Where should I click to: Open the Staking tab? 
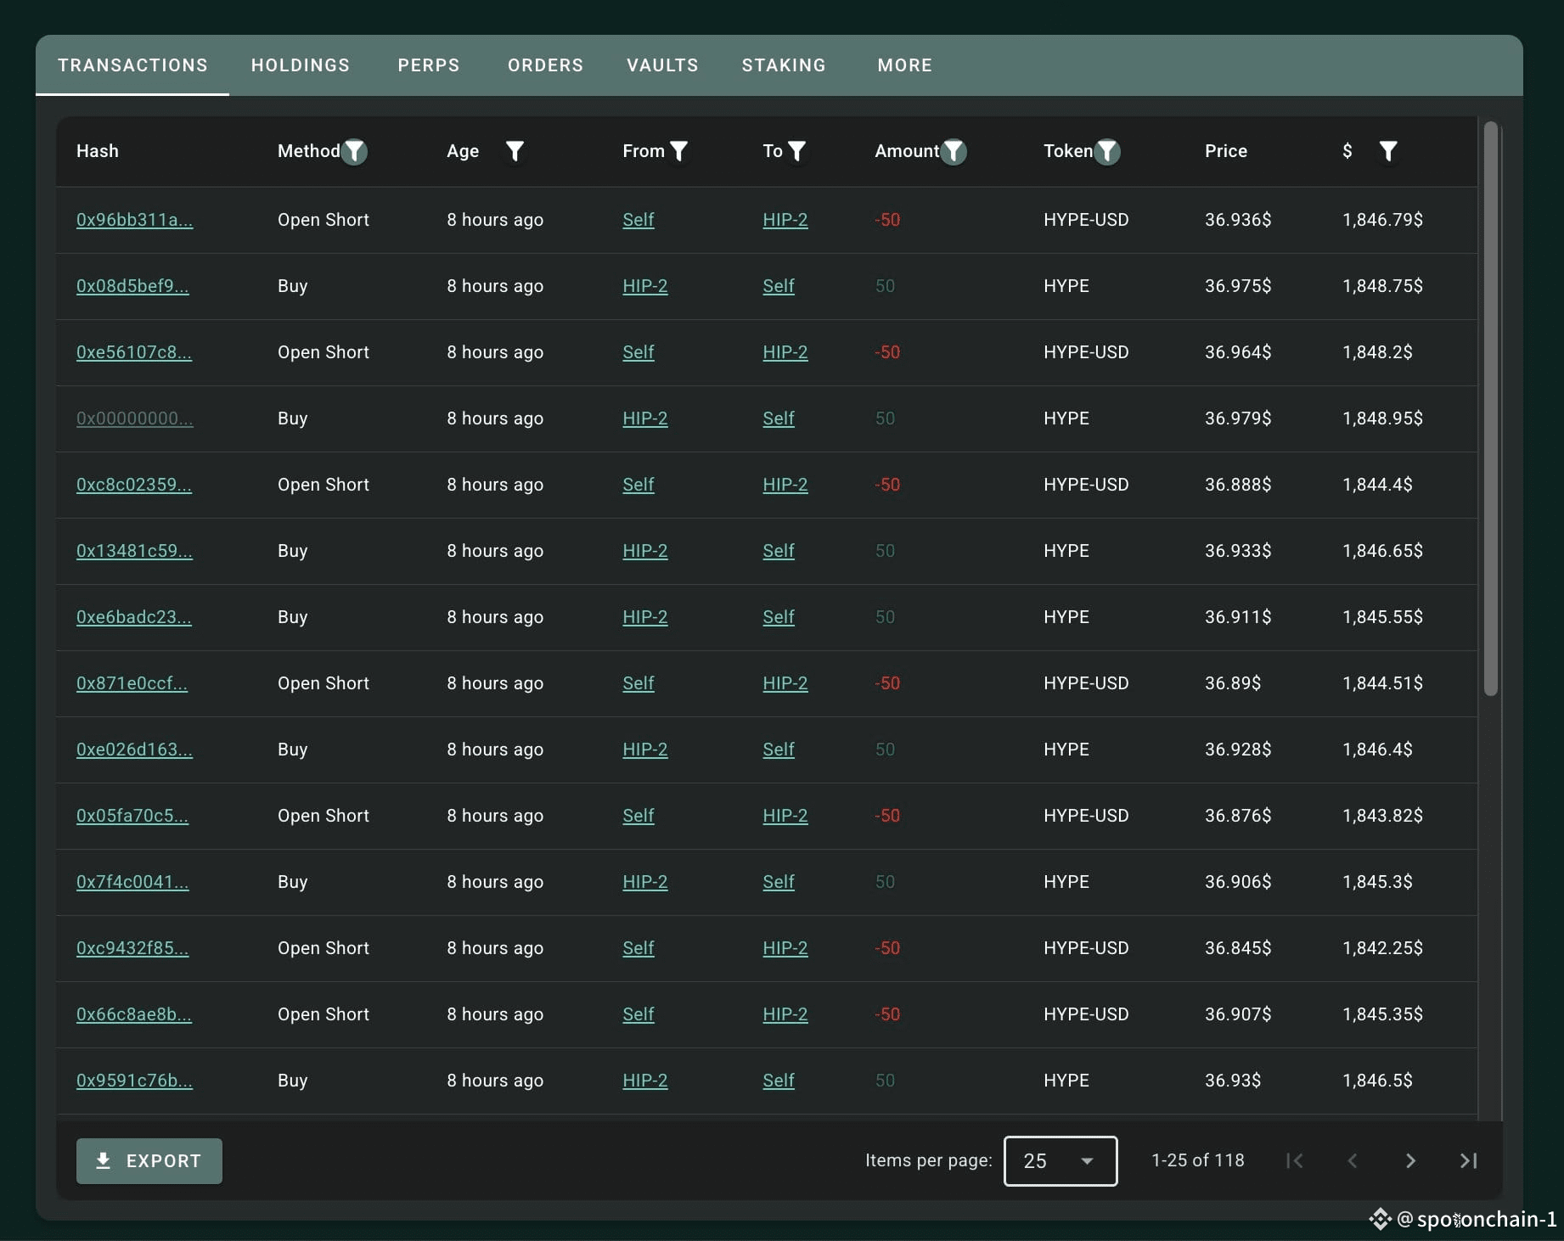(x=784, y=65)
